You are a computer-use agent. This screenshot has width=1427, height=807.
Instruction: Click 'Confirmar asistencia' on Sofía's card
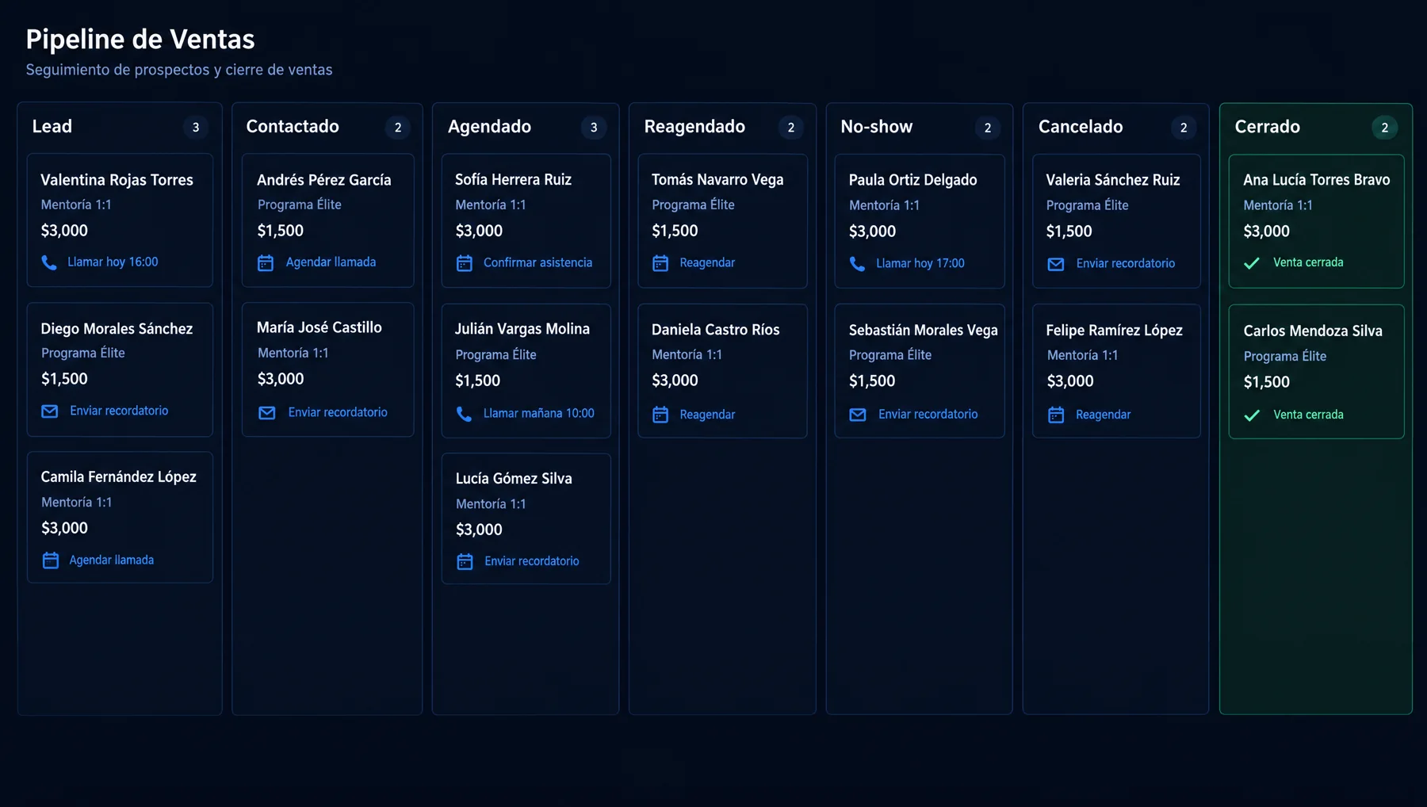click(538, 262)
